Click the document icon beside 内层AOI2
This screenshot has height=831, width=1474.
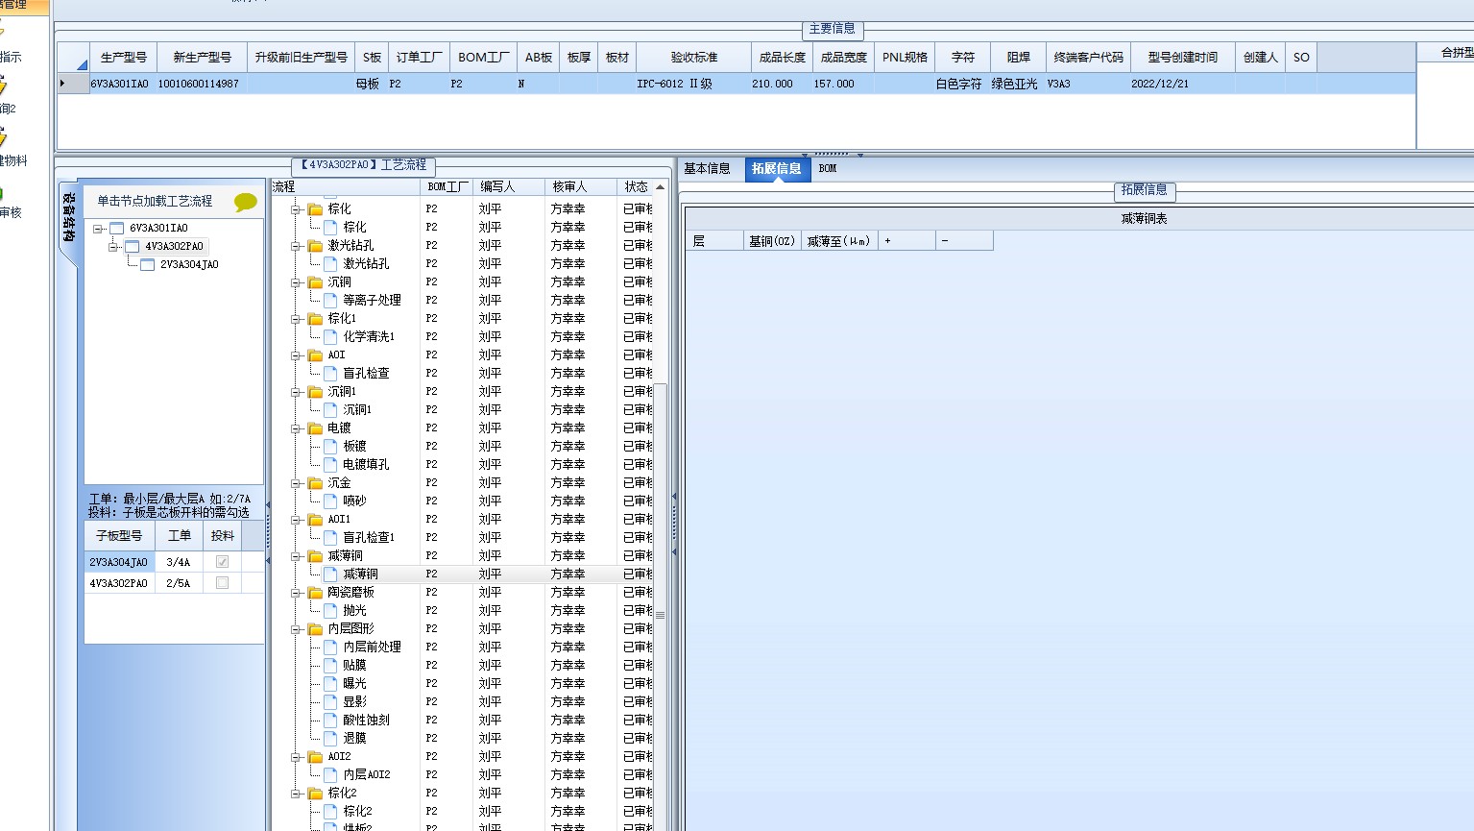click(331, 775)
